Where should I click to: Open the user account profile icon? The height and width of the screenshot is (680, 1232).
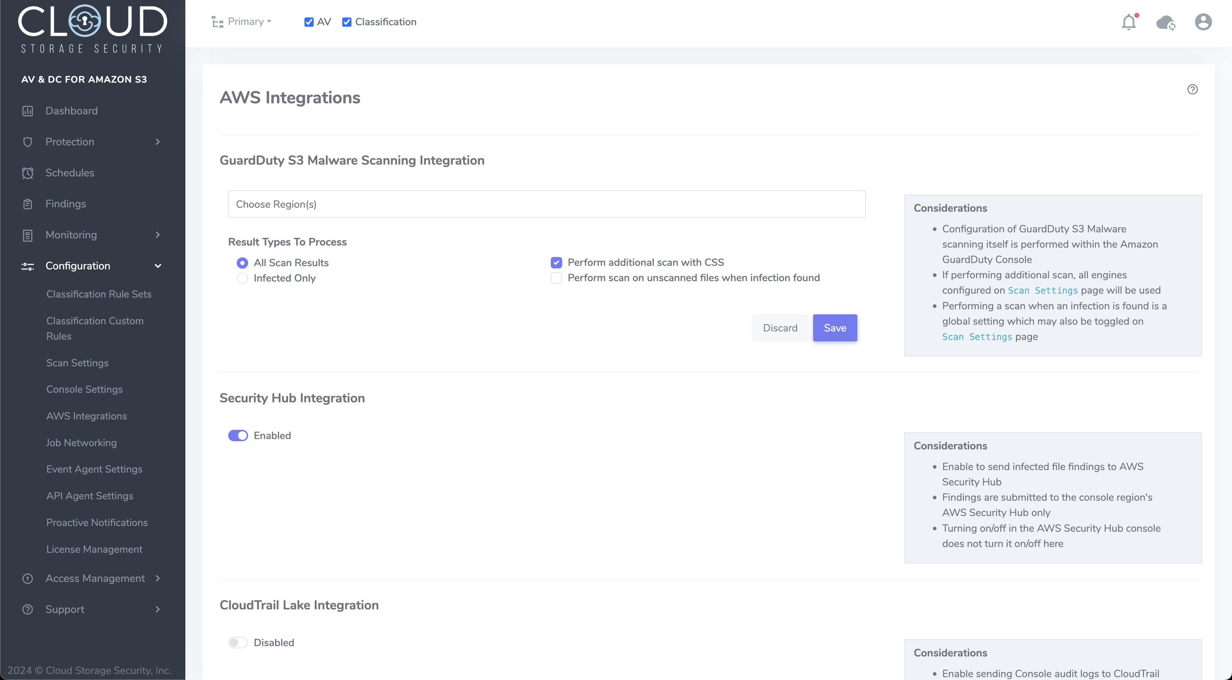pyautogui.click(x=1203, y=22)
